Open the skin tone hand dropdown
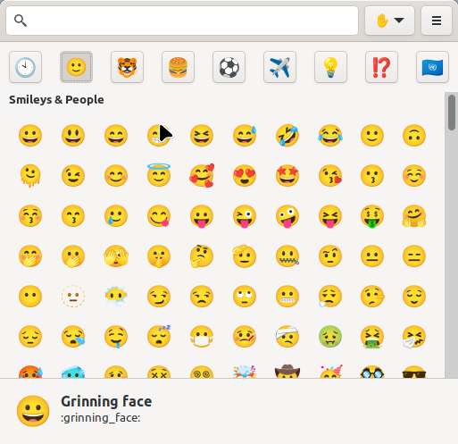Screen dimensions: 458x444 pyautogui.click(x=389, y=21)
